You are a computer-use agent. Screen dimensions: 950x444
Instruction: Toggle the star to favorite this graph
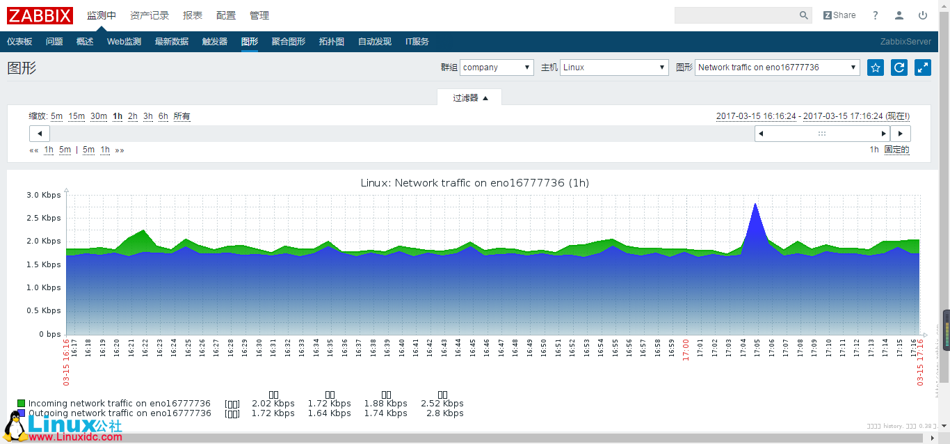coord(875,67)
